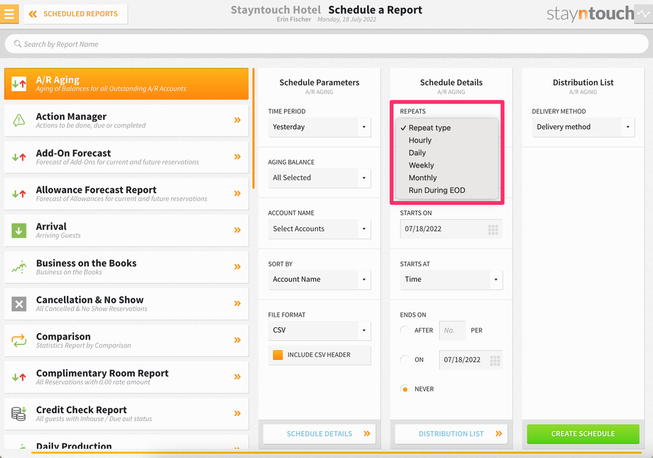
Task: Click chevron arrow on Arrival row
Action: pos(237,230)
